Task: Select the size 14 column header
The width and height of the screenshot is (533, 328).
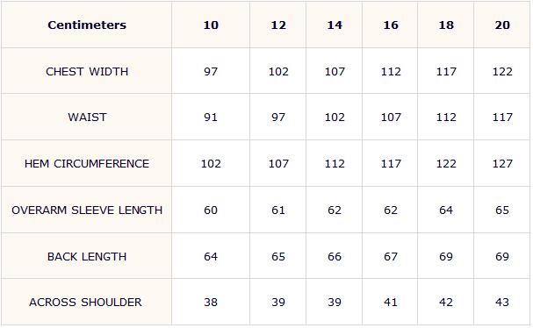Action: [335, 25]
